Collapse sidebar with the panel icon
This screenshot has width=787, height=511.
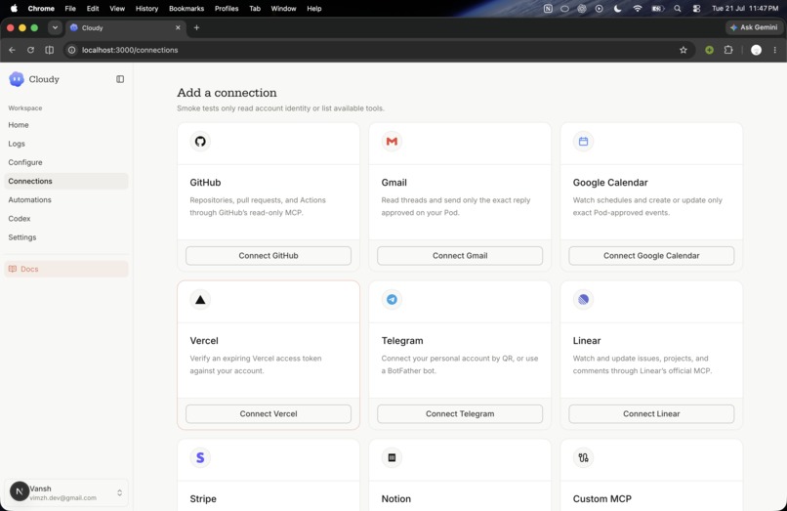pos(120,79)
